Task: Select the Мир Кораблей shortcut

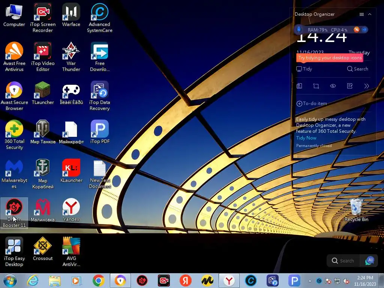Action: coord(43,174)
